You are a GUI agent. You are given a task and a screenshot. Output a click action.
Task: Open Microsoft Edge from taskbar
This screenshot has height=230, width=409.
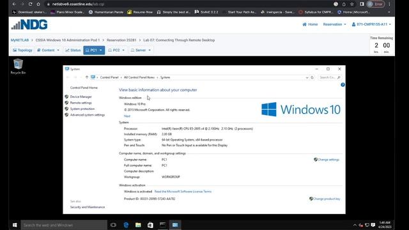coord(126,225)
